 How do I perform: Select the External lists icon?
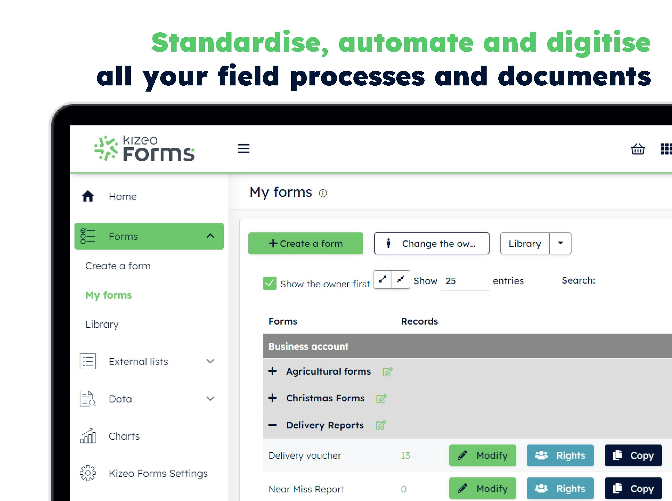point(88,361)
